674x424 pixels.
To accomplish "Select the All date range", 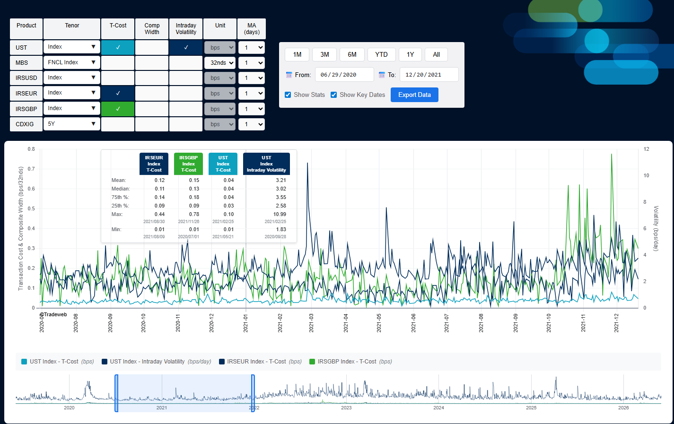I will (x=436, y=54).
